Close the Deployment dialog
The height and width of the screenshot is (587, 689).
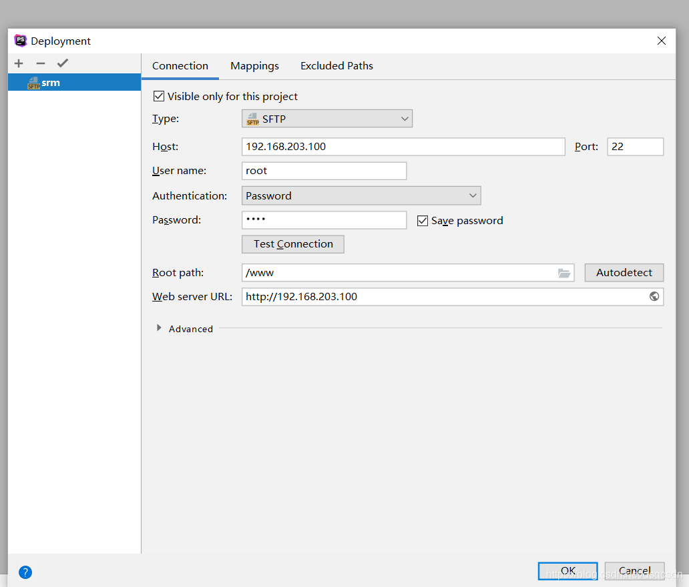pyautogui.click(x=662, y=41)
